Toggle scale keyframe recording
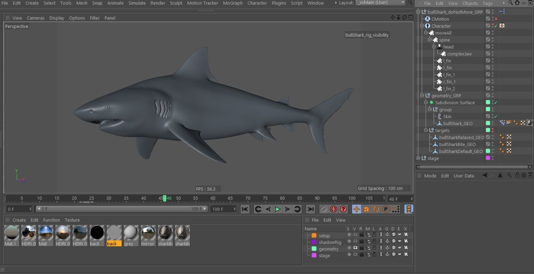Viewport: 534px width, 274px height. point(366,209)
